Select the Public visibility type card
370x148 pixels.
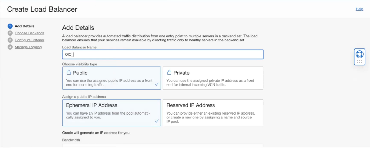pyautogui.click(x=111, y=78)
